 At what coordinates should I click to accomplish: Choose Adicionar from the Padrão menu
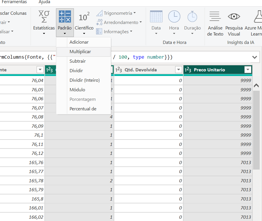84,42
